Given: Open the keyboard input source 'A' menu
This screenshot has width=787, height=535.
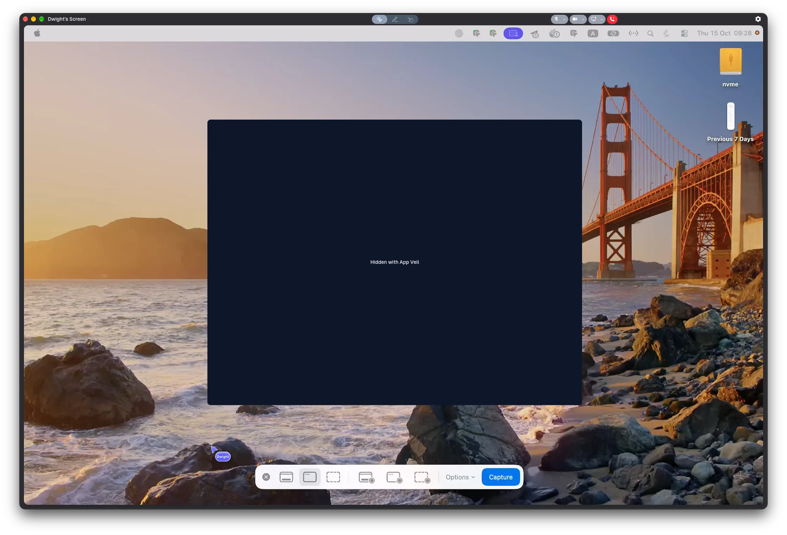Looking at the screenshot, I should pos(593,33).
